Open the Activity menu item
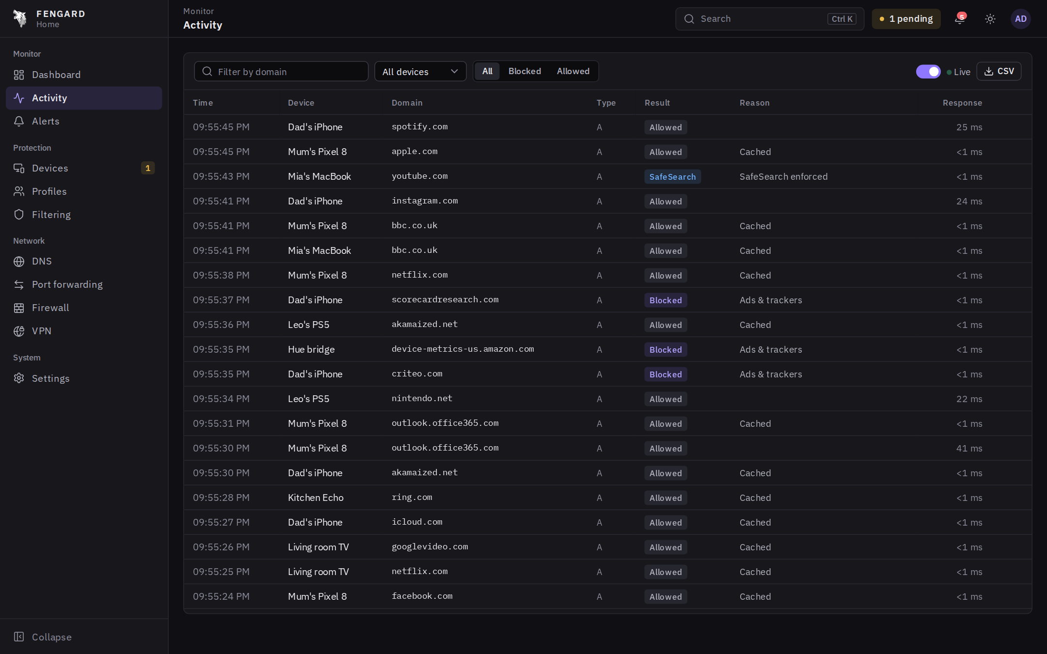The width and height of the screenshot is (1047, 654). pos(84,98)
